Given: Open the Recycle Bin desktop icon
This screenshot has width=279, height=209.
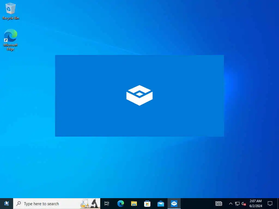Looking at the screenshot, I should pos(11,11).
